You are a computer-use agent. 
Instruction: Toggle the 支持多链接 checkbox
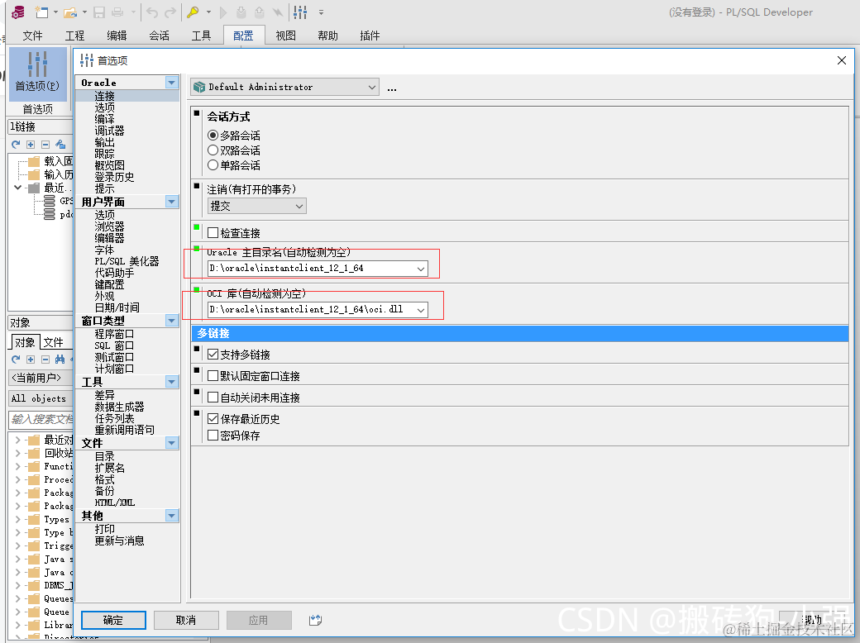click(213, 354)
